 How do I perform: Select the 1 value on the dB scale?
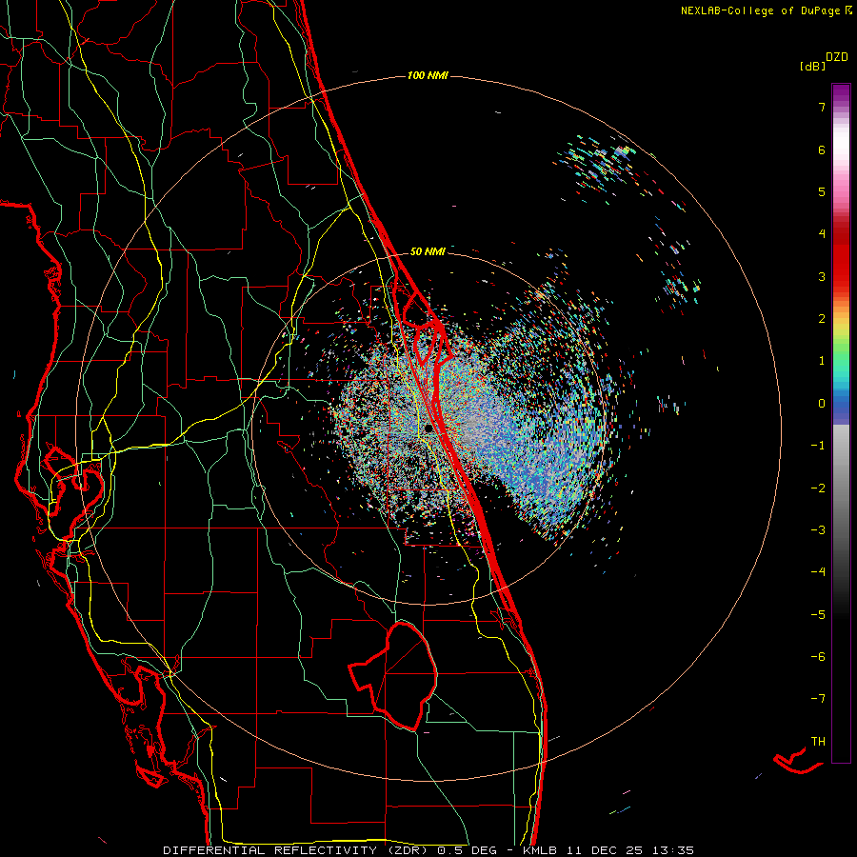(x=822, y=361)
